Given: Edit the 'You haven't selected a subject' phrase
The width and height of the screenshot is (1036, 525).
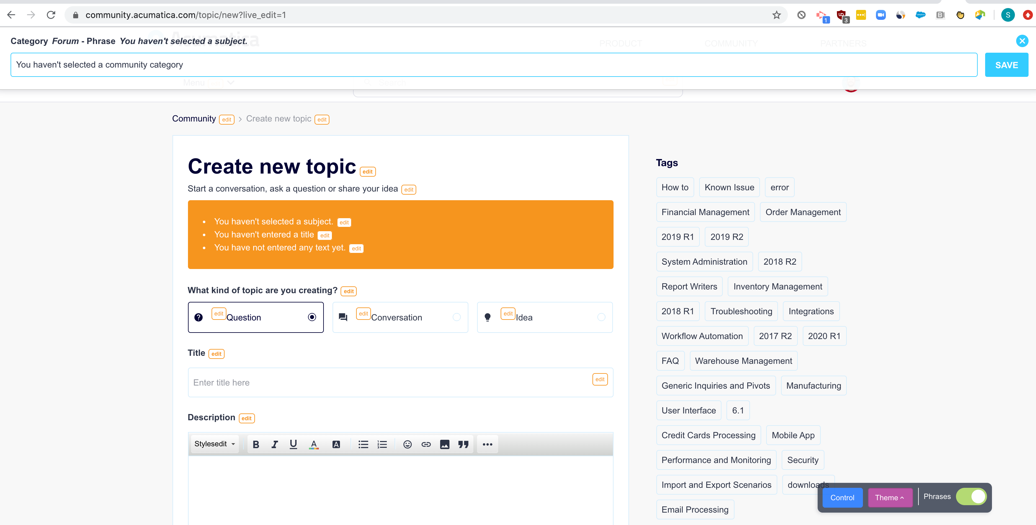Looking at the screenshot, I should [x=344, y=223].
